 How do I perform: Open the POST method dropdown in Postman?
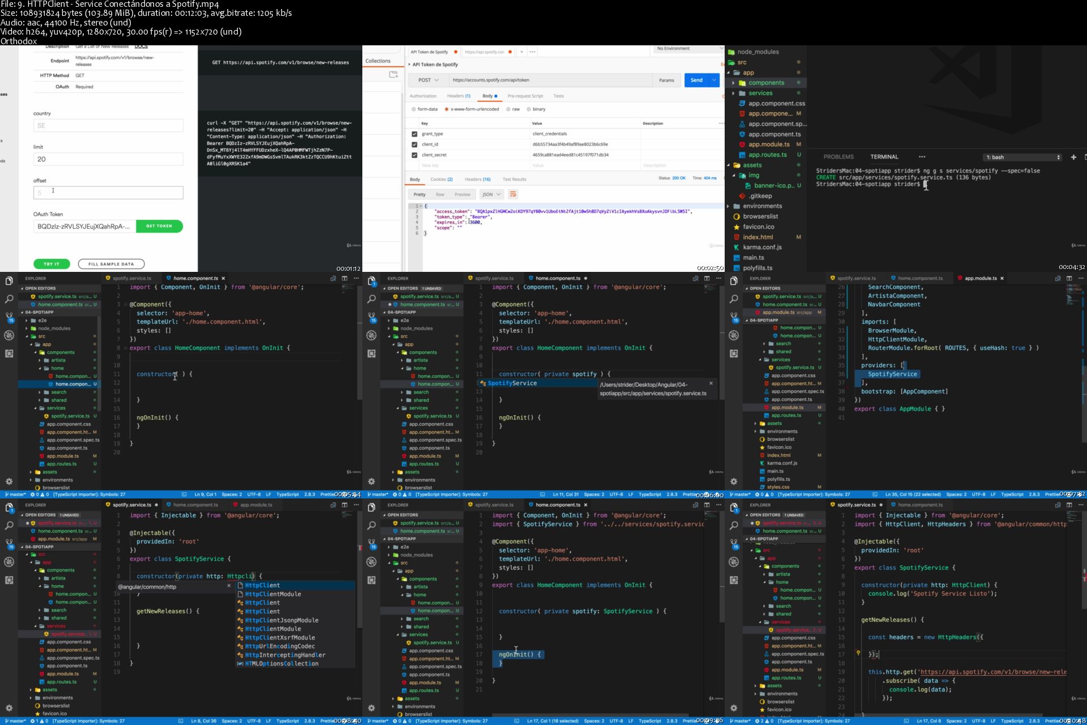pyautogui.click(x=428, y=80)
